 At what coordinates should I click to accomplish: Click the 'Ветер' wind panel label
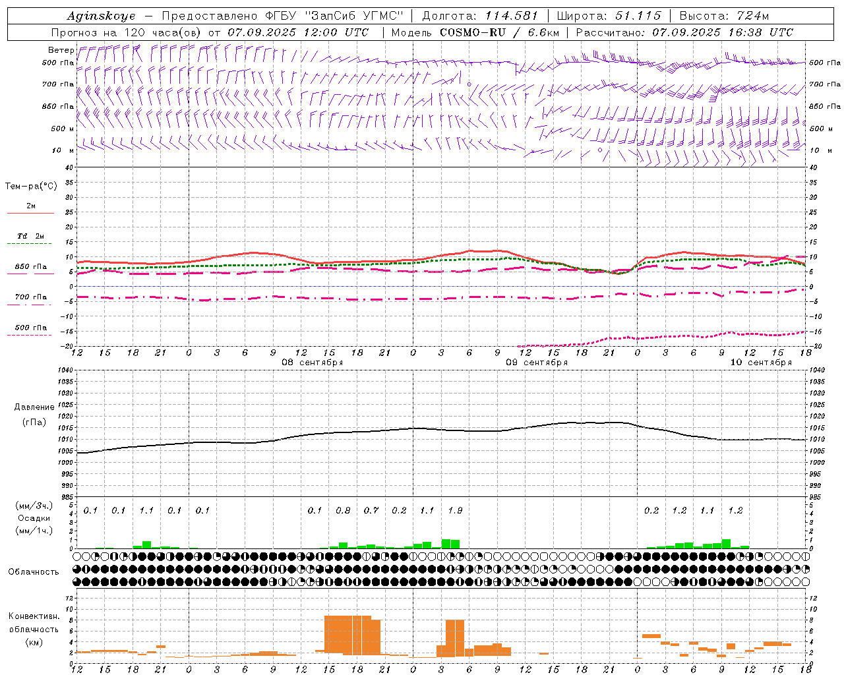(x=61, y=50)
